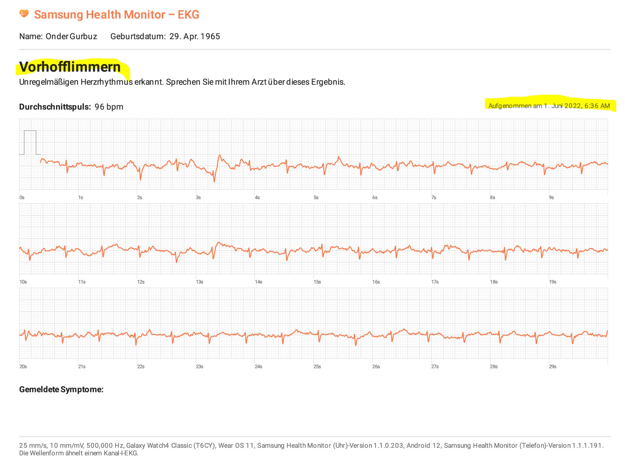The height and width of the screenshot is (469, 625).
Task: Click the 7s time marker
Action: [434, 198]
